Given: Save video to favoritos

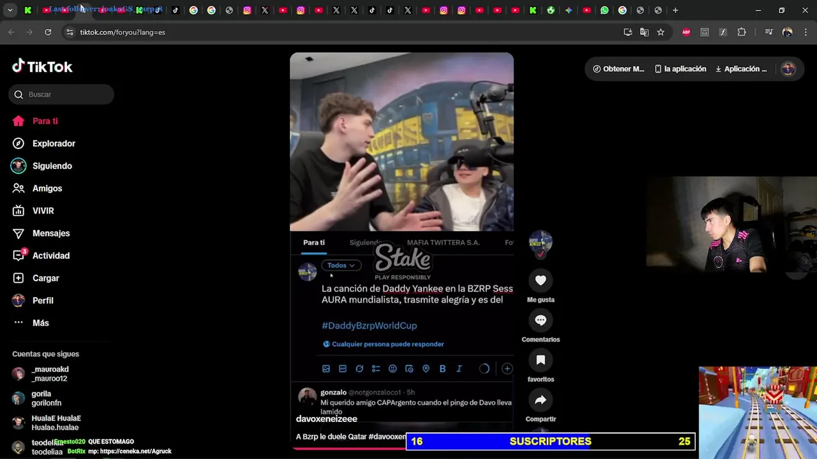Looking at the screenshot, I should [x=541, y=360].
